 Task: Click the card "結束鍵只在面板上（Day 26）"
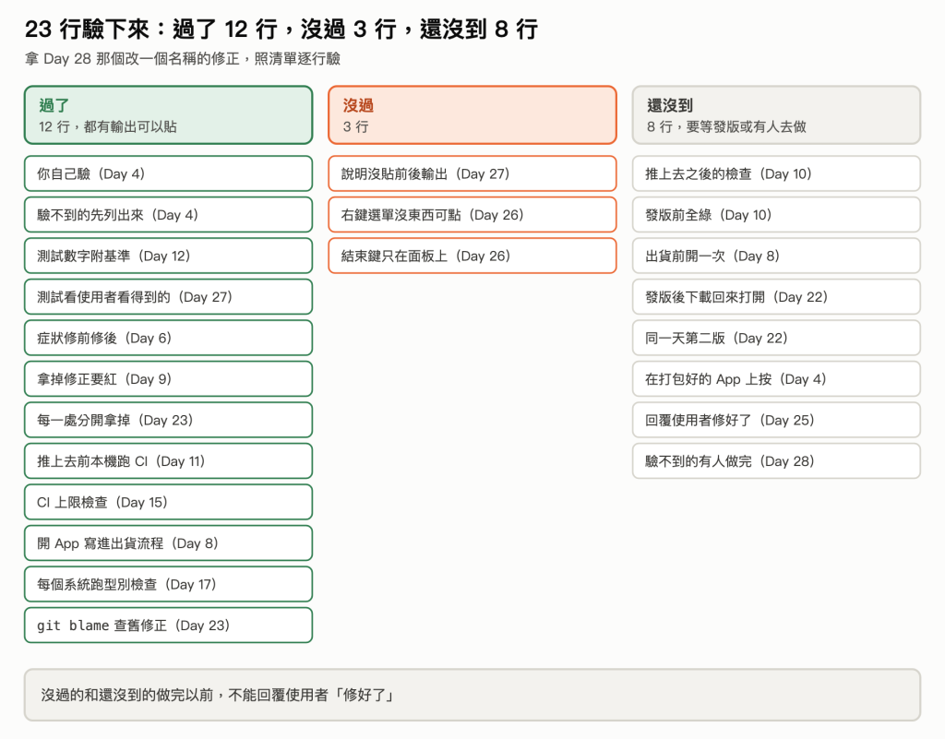click(x=472, y=256)
